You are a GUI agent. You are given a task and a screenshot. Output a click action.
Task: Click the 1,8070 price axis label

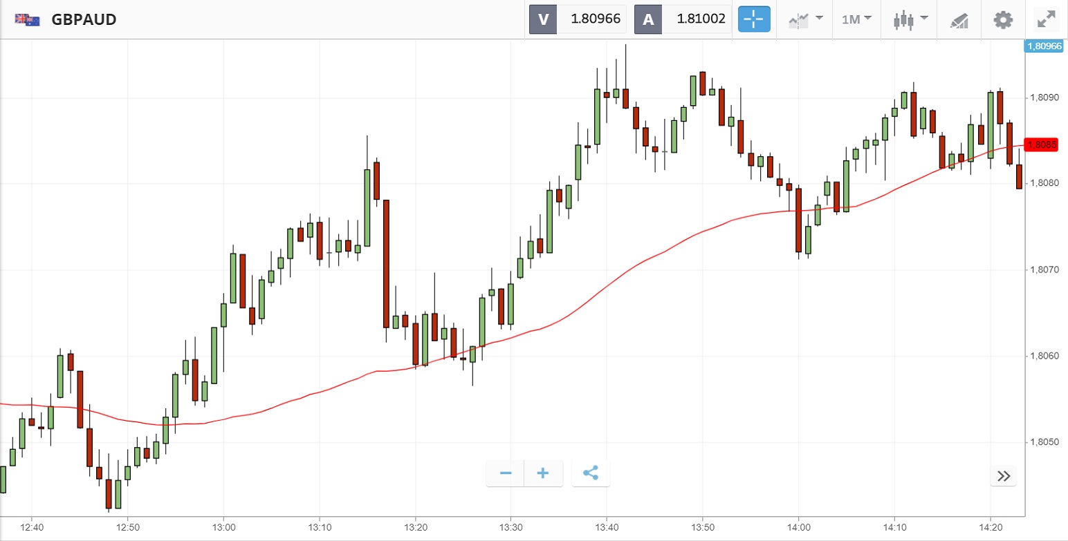(x=1044, y=269)
